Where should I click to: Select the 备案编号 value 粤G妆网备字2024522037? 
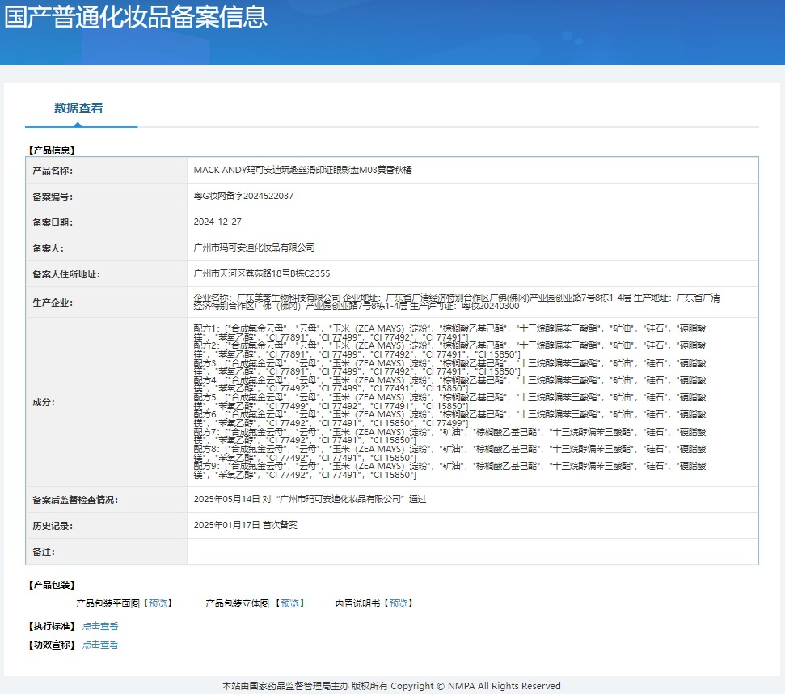tap(243, 197)
